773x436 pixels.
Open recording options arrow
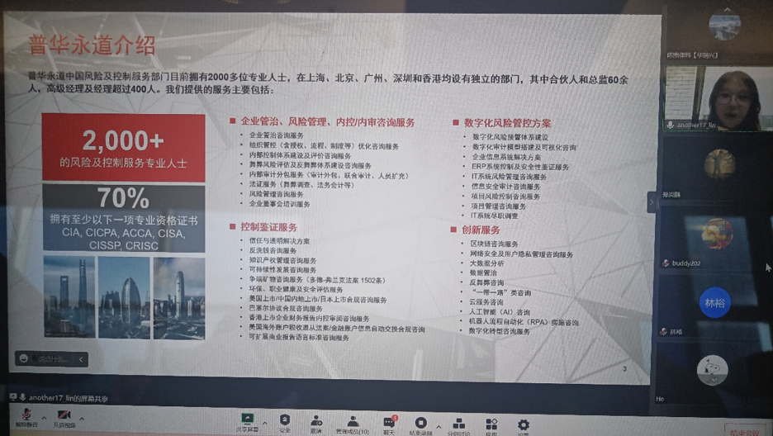click(x=439, y=426)
